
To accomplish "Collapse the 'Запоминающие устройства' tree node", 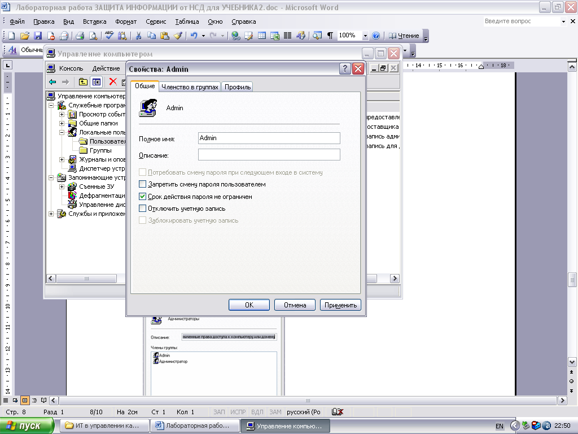I will (x=51, y=177).
